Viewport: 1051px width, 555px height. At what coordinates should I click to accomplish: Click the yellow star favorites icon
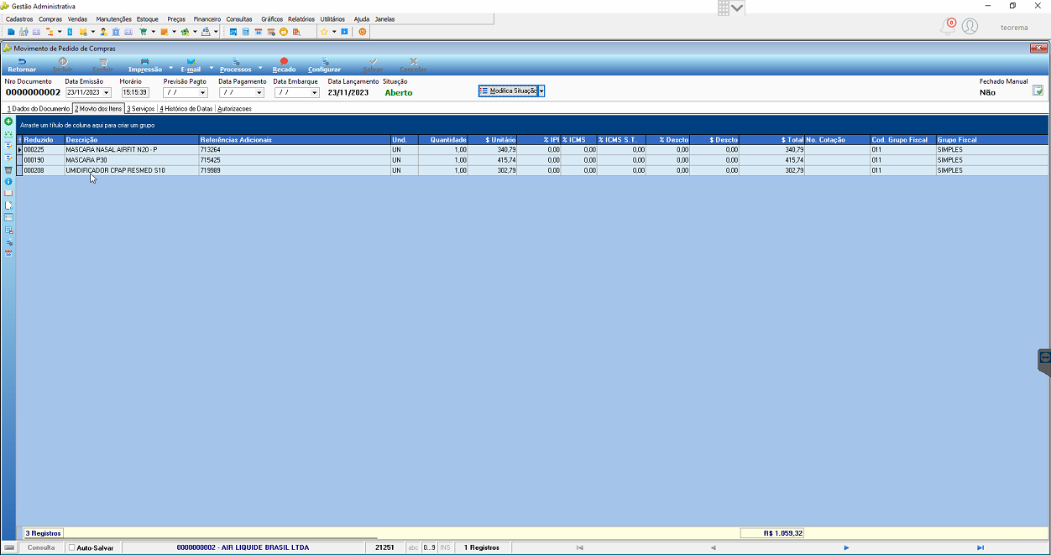coord(324,32)
